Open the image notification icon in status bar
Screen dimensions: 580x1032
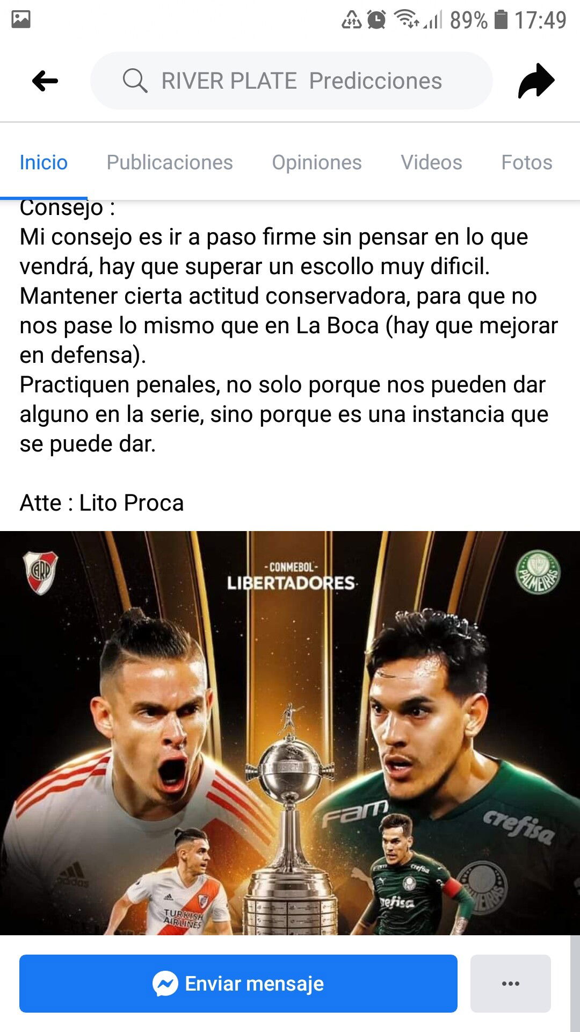click(21, 19)
